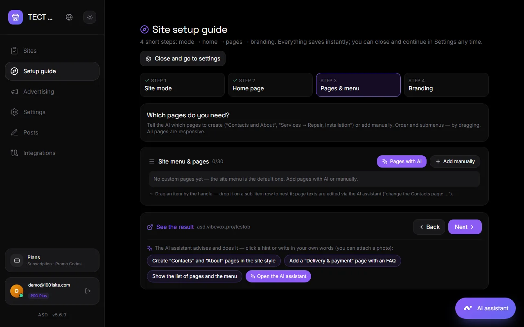
Task: Click the hamburger icon next to Site menu & pages
Action: [x=152, y=161]
